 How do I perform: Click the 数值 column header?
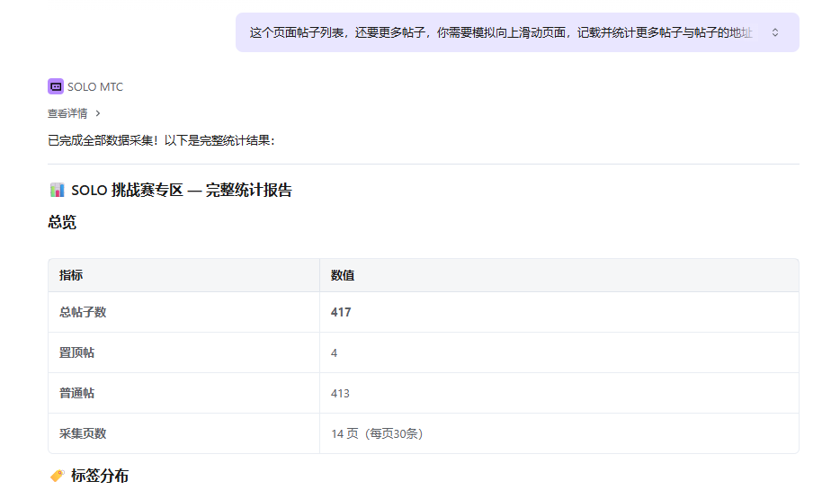pyautogui.click(x=343, y=275)
